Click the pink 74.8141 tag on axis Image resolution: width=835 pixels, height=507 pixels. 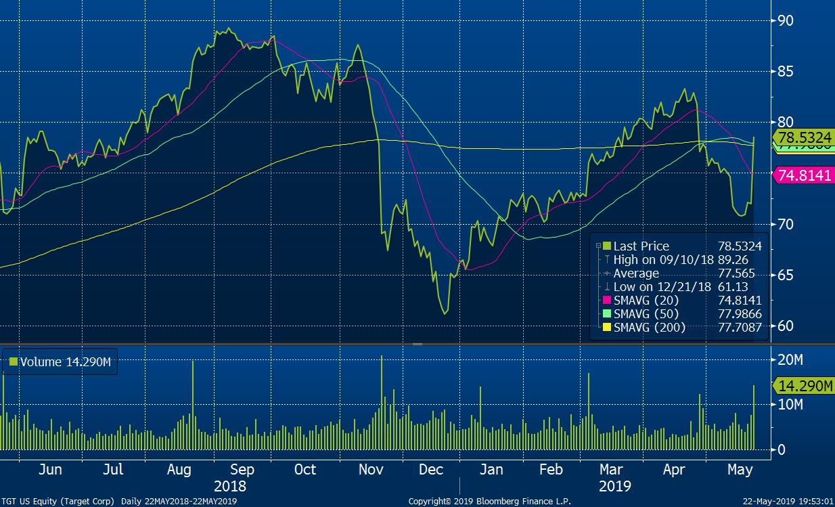[x=803, y=175]
